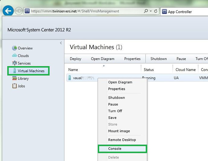This screenshot has height=161, width=208.
Task: Choose Mount image from the context menu
Action: click(x=119, y=131)
